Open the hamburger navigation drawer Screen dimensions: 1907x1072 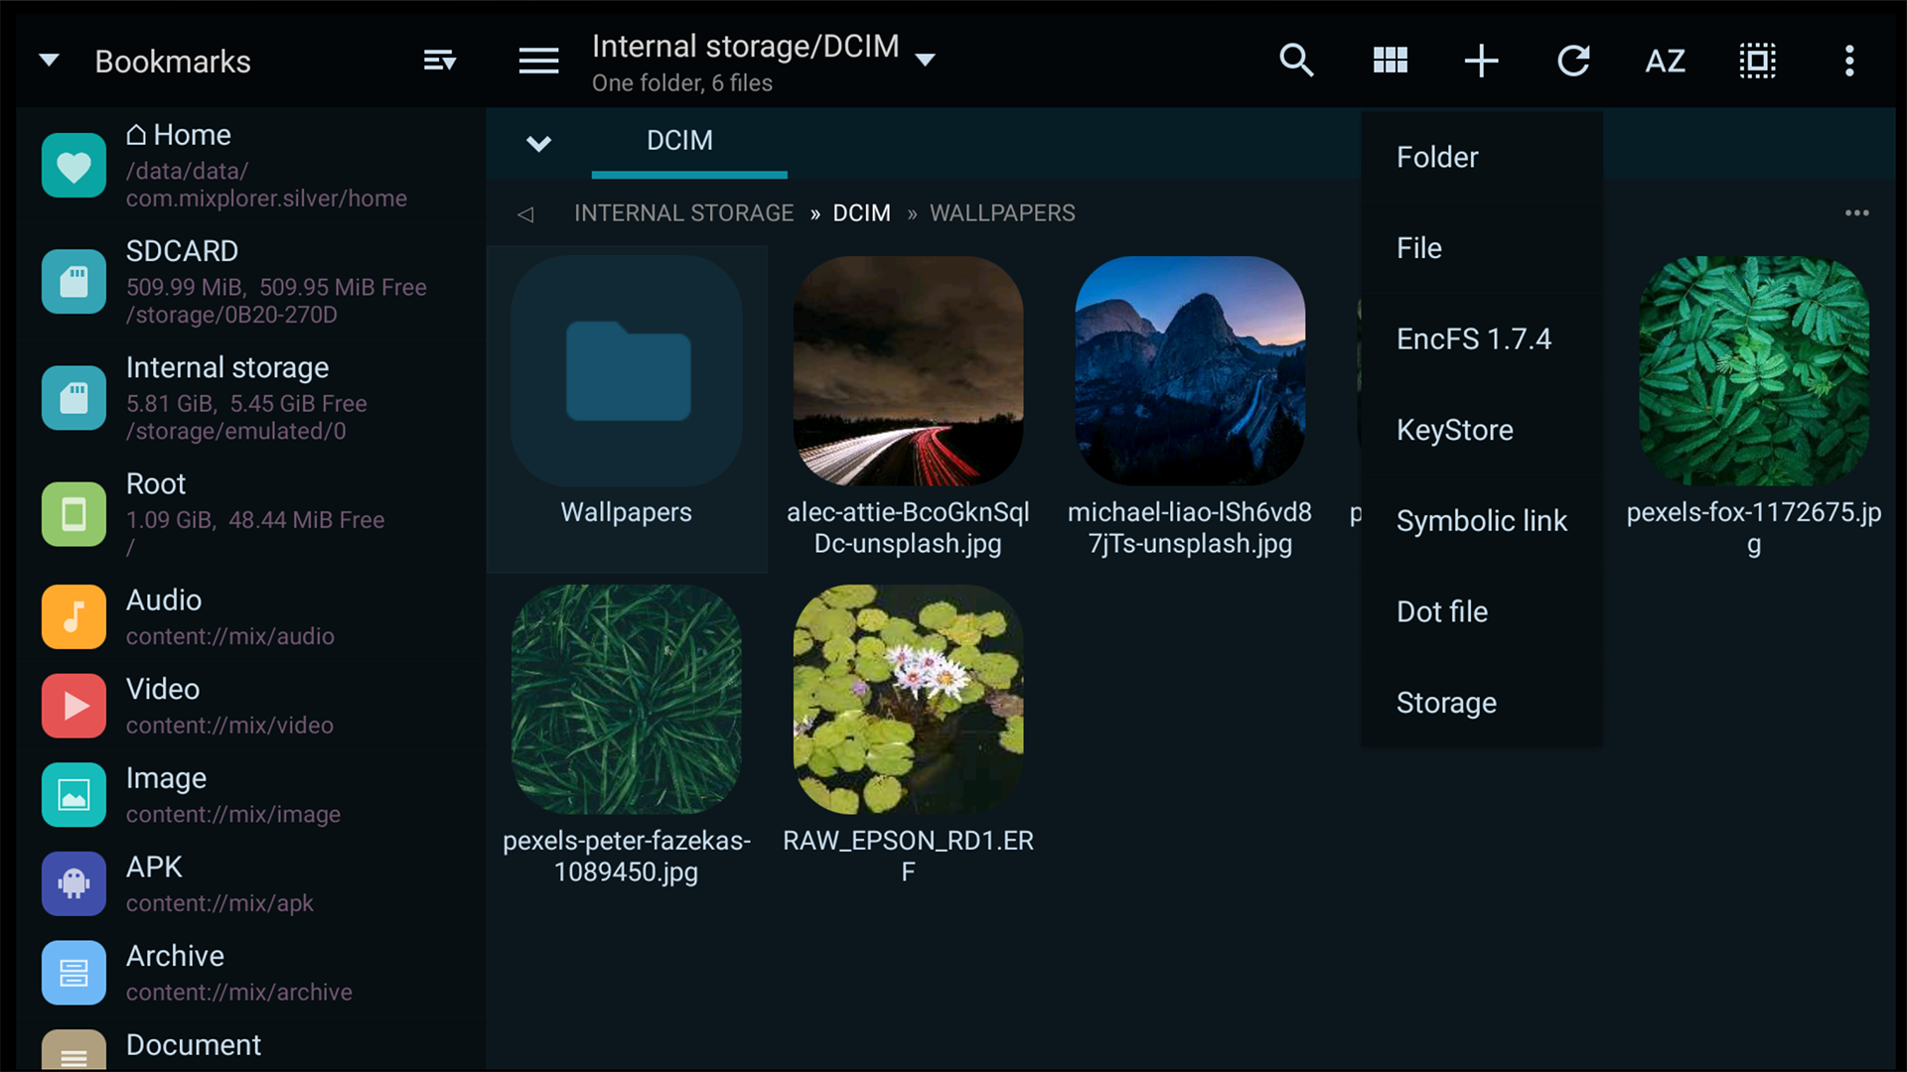click(x=538, y=61)
